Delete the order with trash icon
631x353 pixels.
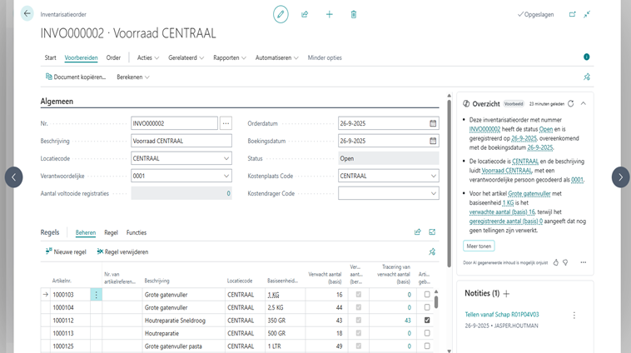tap(354, 14)
